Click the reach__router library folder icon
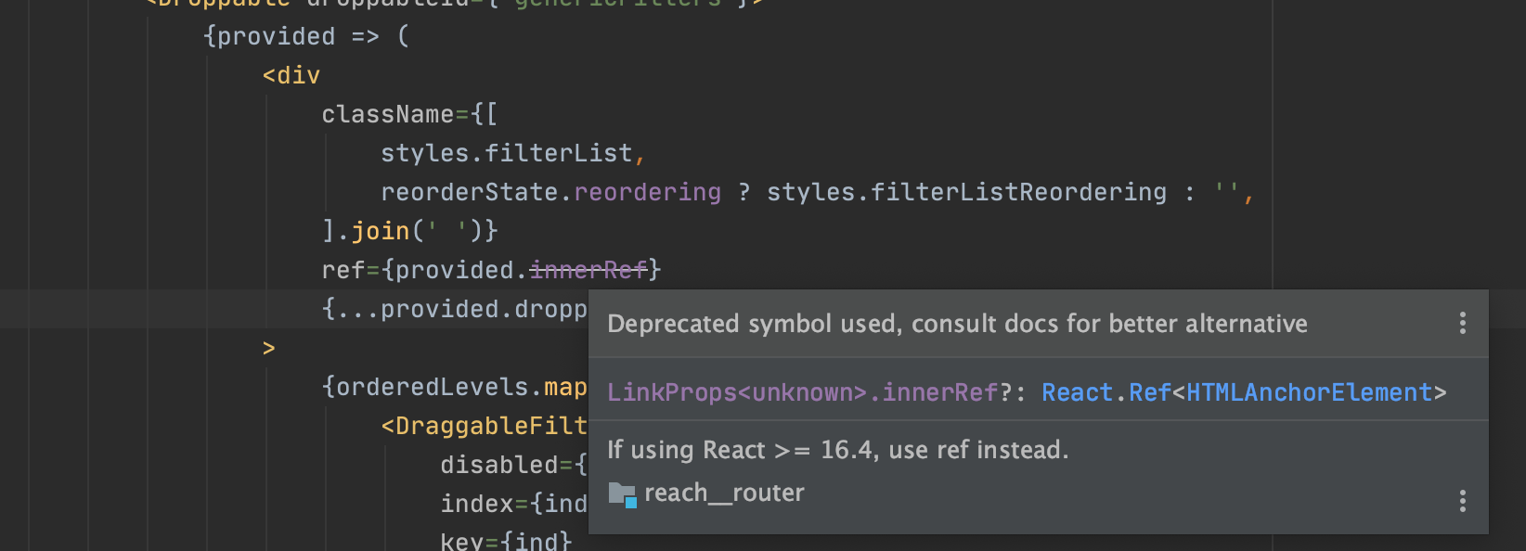 [x=622, y=494]
